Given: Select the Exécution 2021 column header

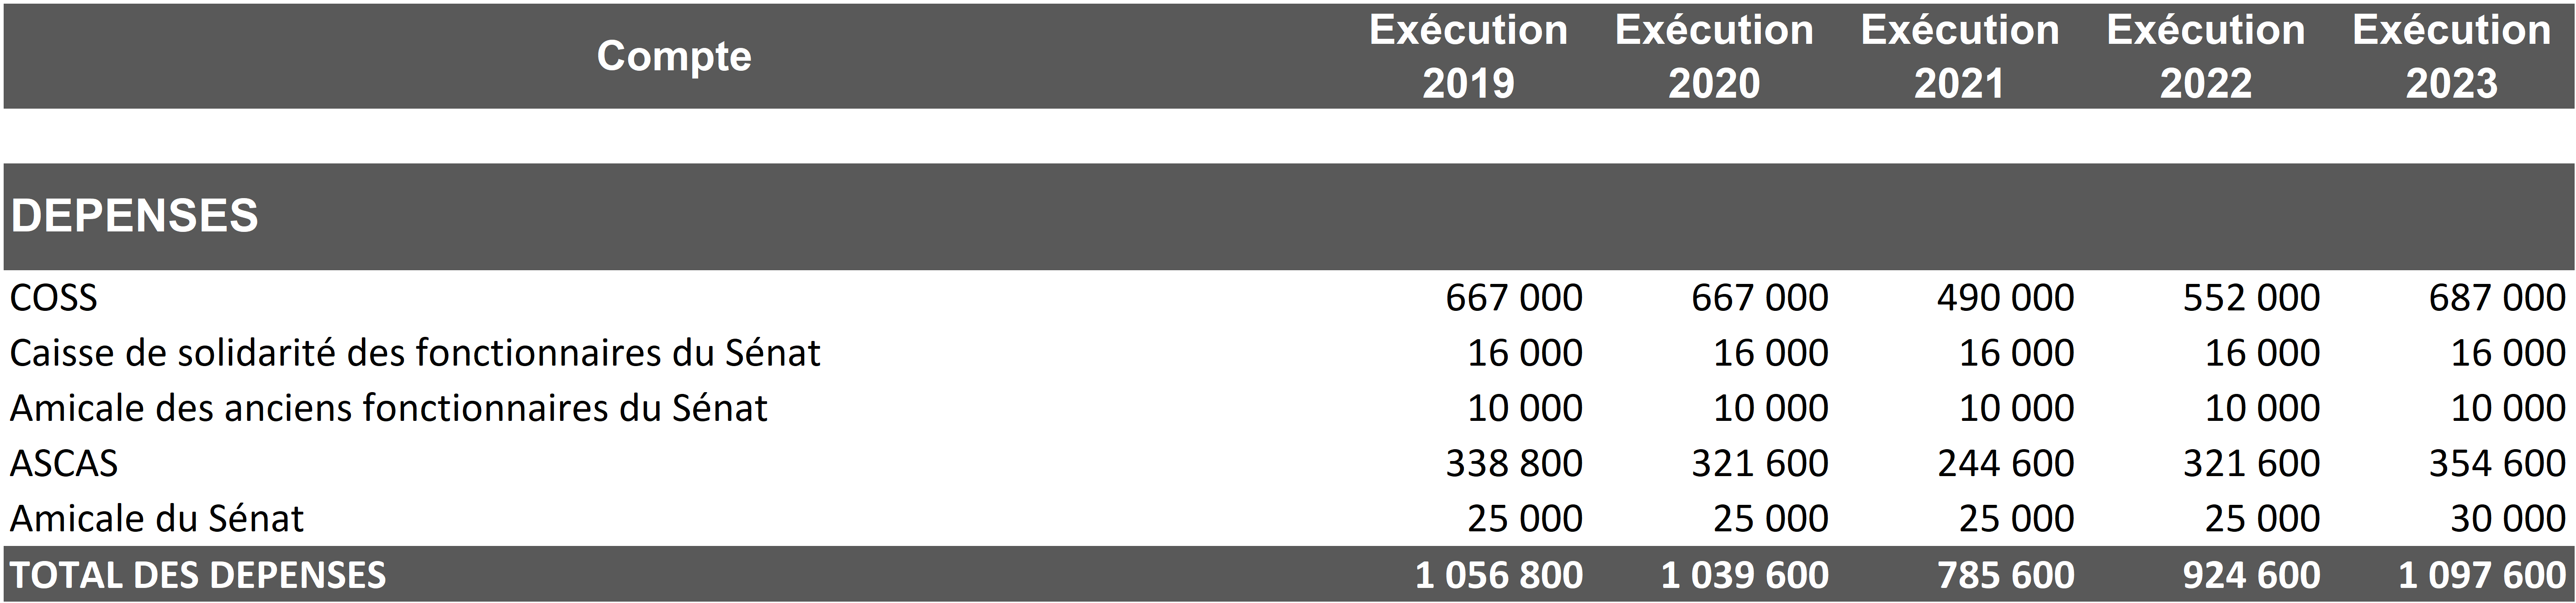Looking at the screenshot, I should [x=1960, y=56].
